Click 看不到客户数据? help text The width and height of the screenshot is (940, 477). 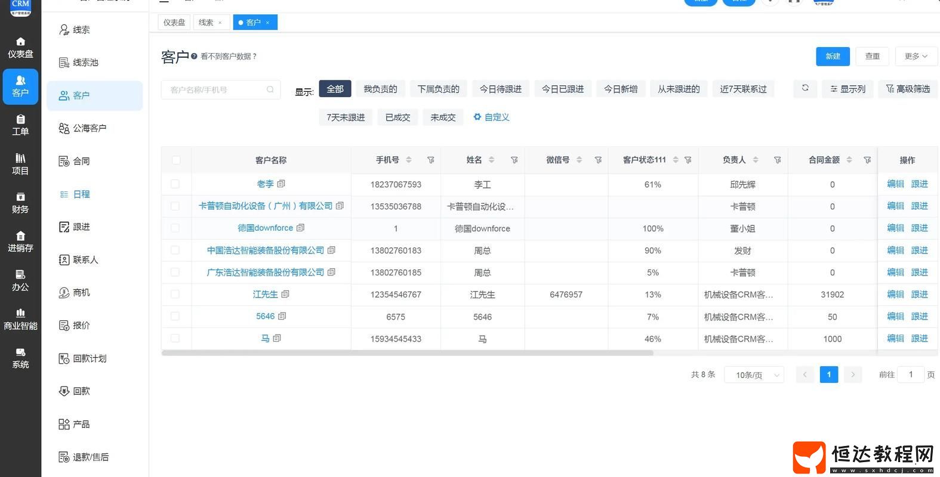[229, 57]
